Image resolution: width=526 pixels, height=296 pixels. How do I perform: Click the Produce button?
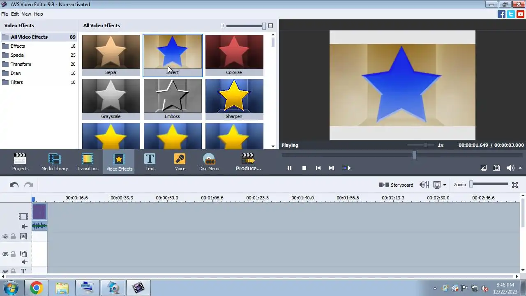pos(248,162)
